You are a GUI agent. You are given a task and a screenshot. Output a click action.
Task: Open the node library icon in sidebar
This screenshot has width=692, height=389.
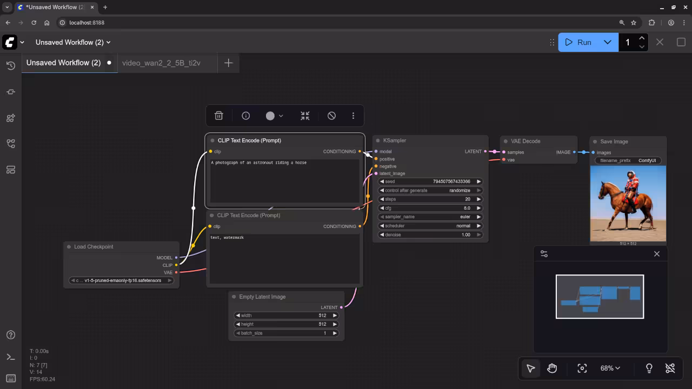click(10, 118)
